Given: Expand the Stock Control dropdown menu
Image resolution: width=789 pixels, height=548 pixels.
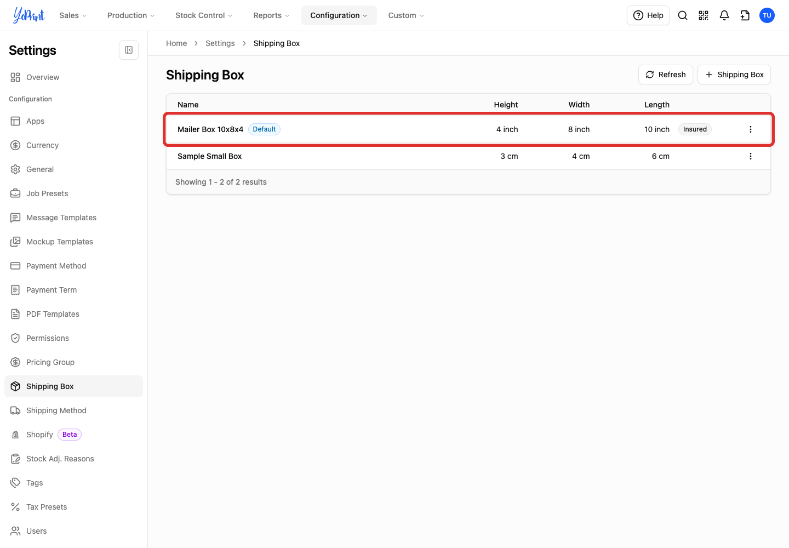Looking at the screenshot, I should (x=204, y=15).
